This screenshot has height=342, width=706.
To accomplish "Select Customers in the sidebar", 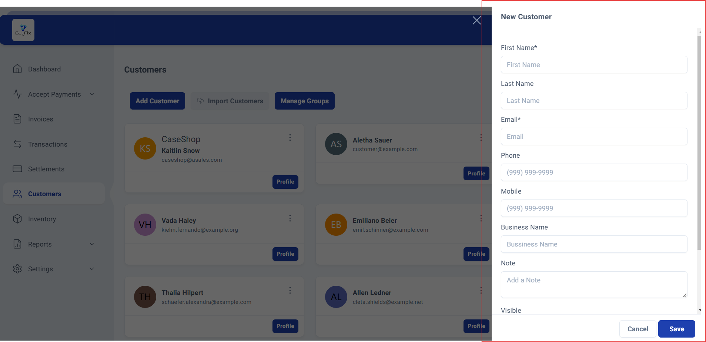I will (54, 194).
